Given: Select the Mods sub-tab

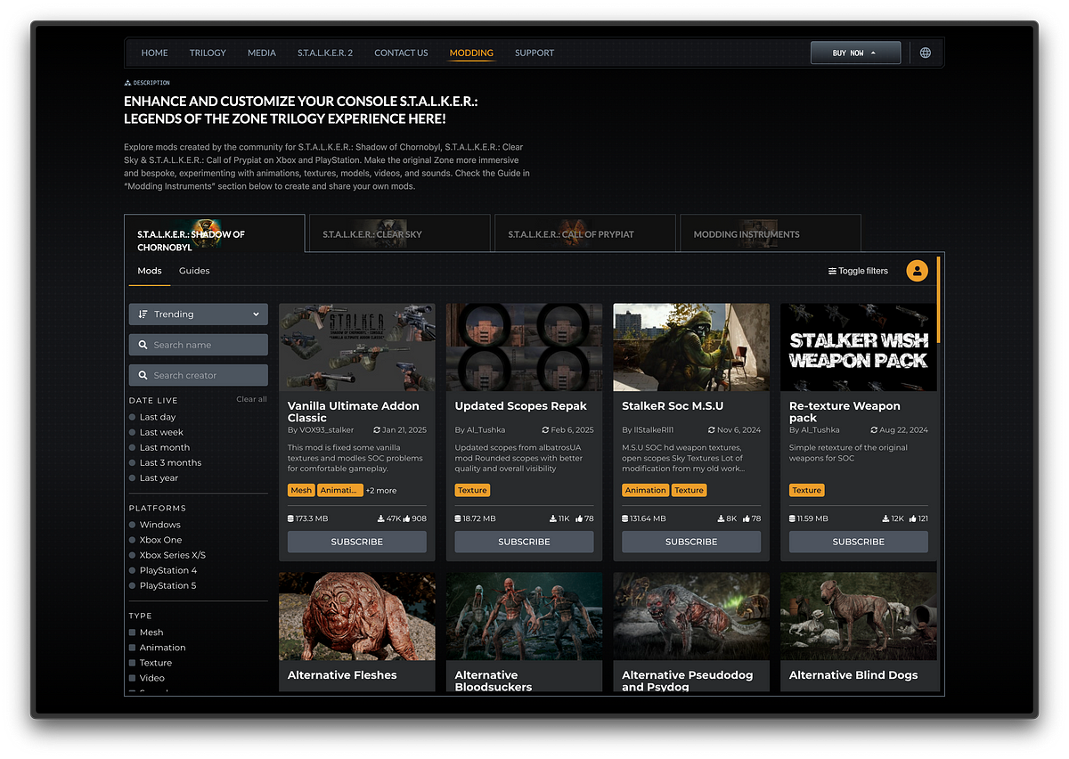Looking at the screenshot, I should (150, 271).
